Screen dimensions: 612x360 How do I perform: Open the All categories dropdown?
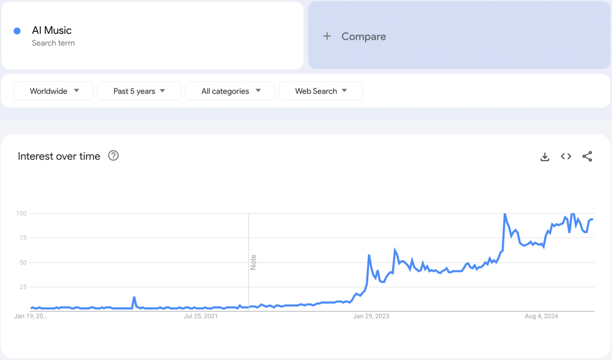click(x=230, y=91)
